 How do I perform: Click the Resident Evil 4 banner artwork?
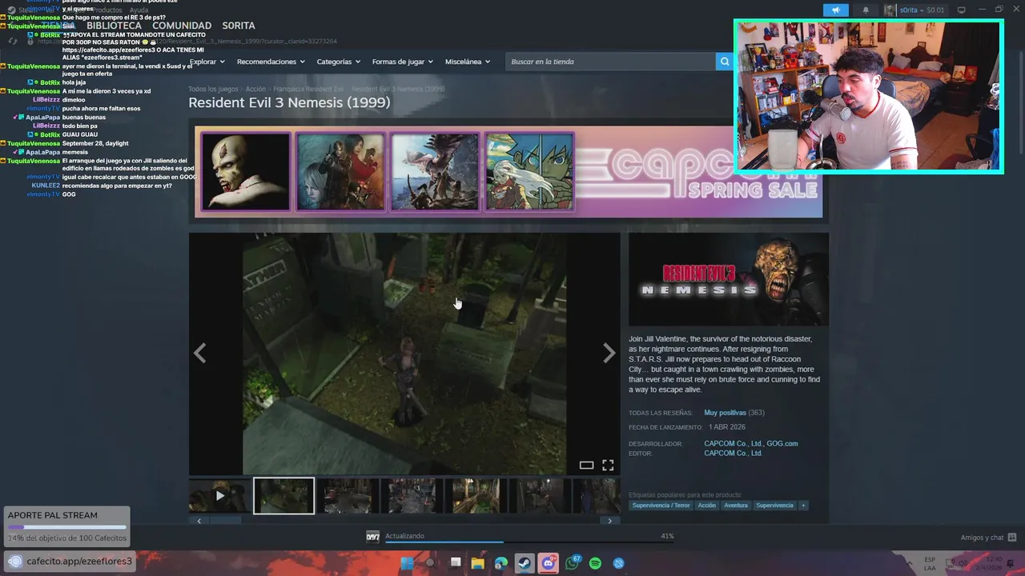(x=340, y=172)
